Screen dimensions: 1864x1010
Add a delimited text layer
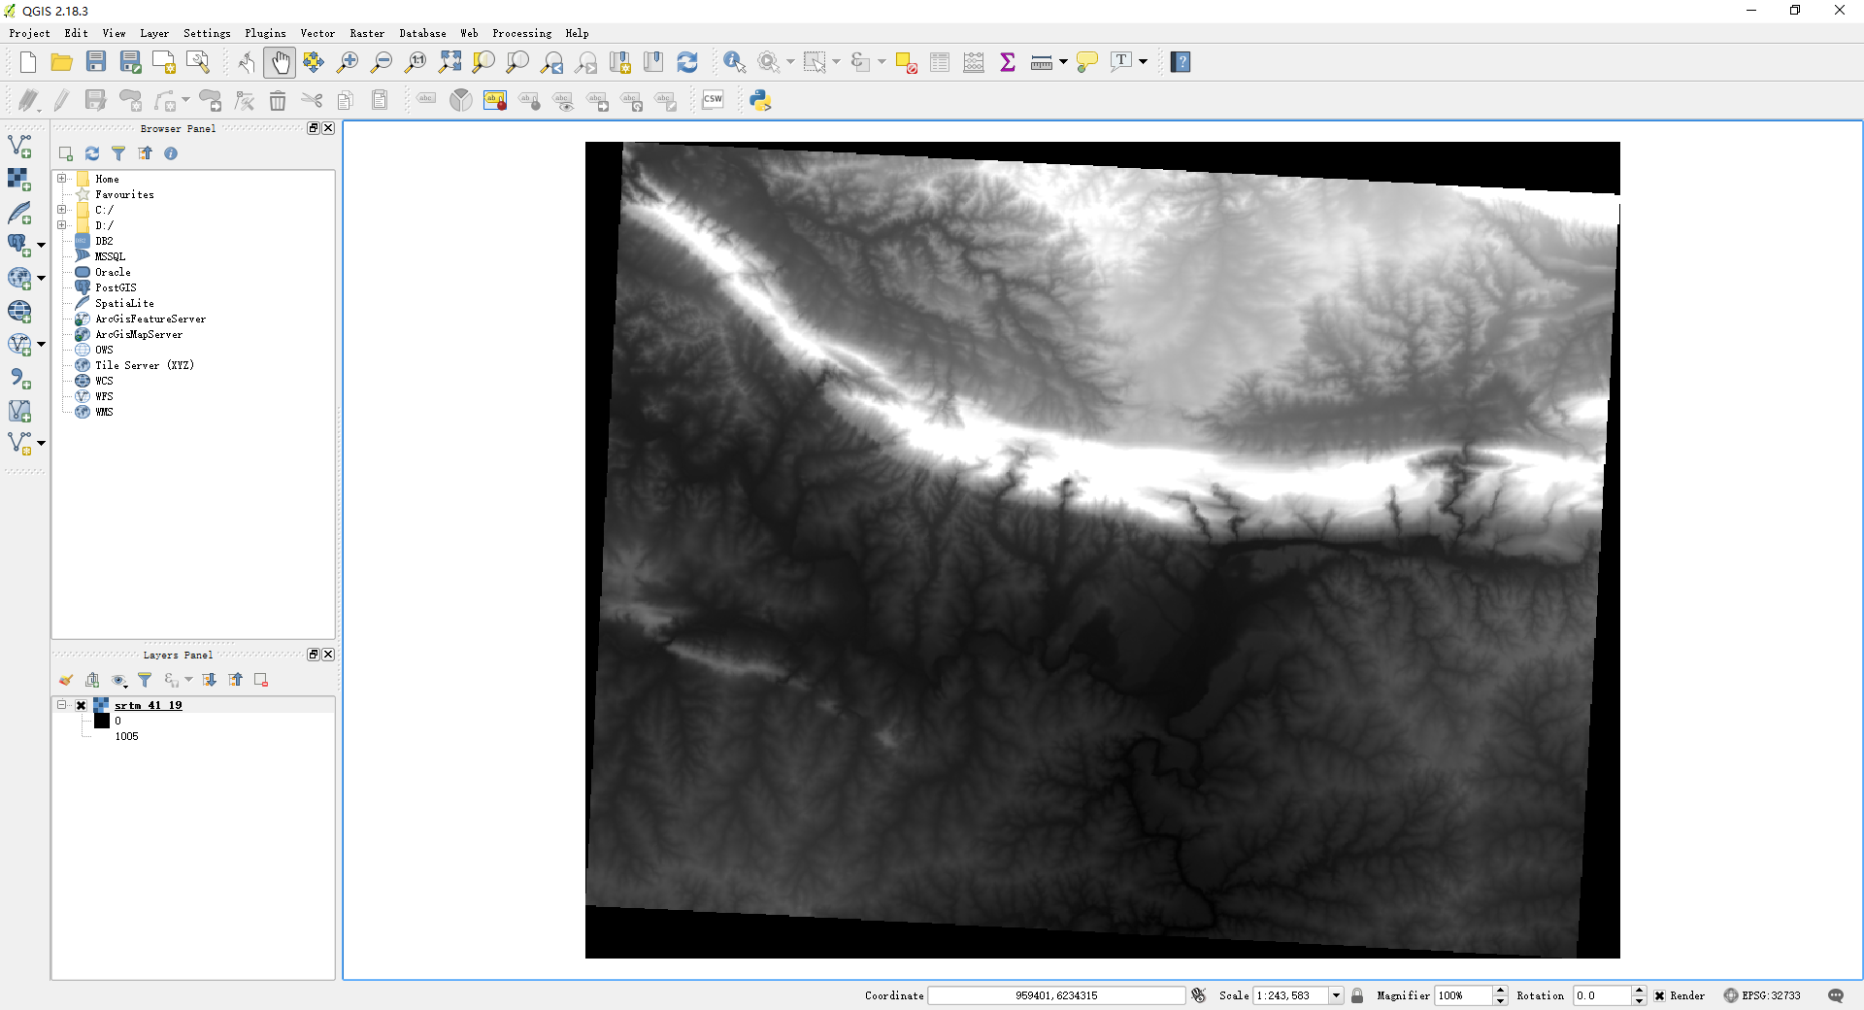coord(19,378)
